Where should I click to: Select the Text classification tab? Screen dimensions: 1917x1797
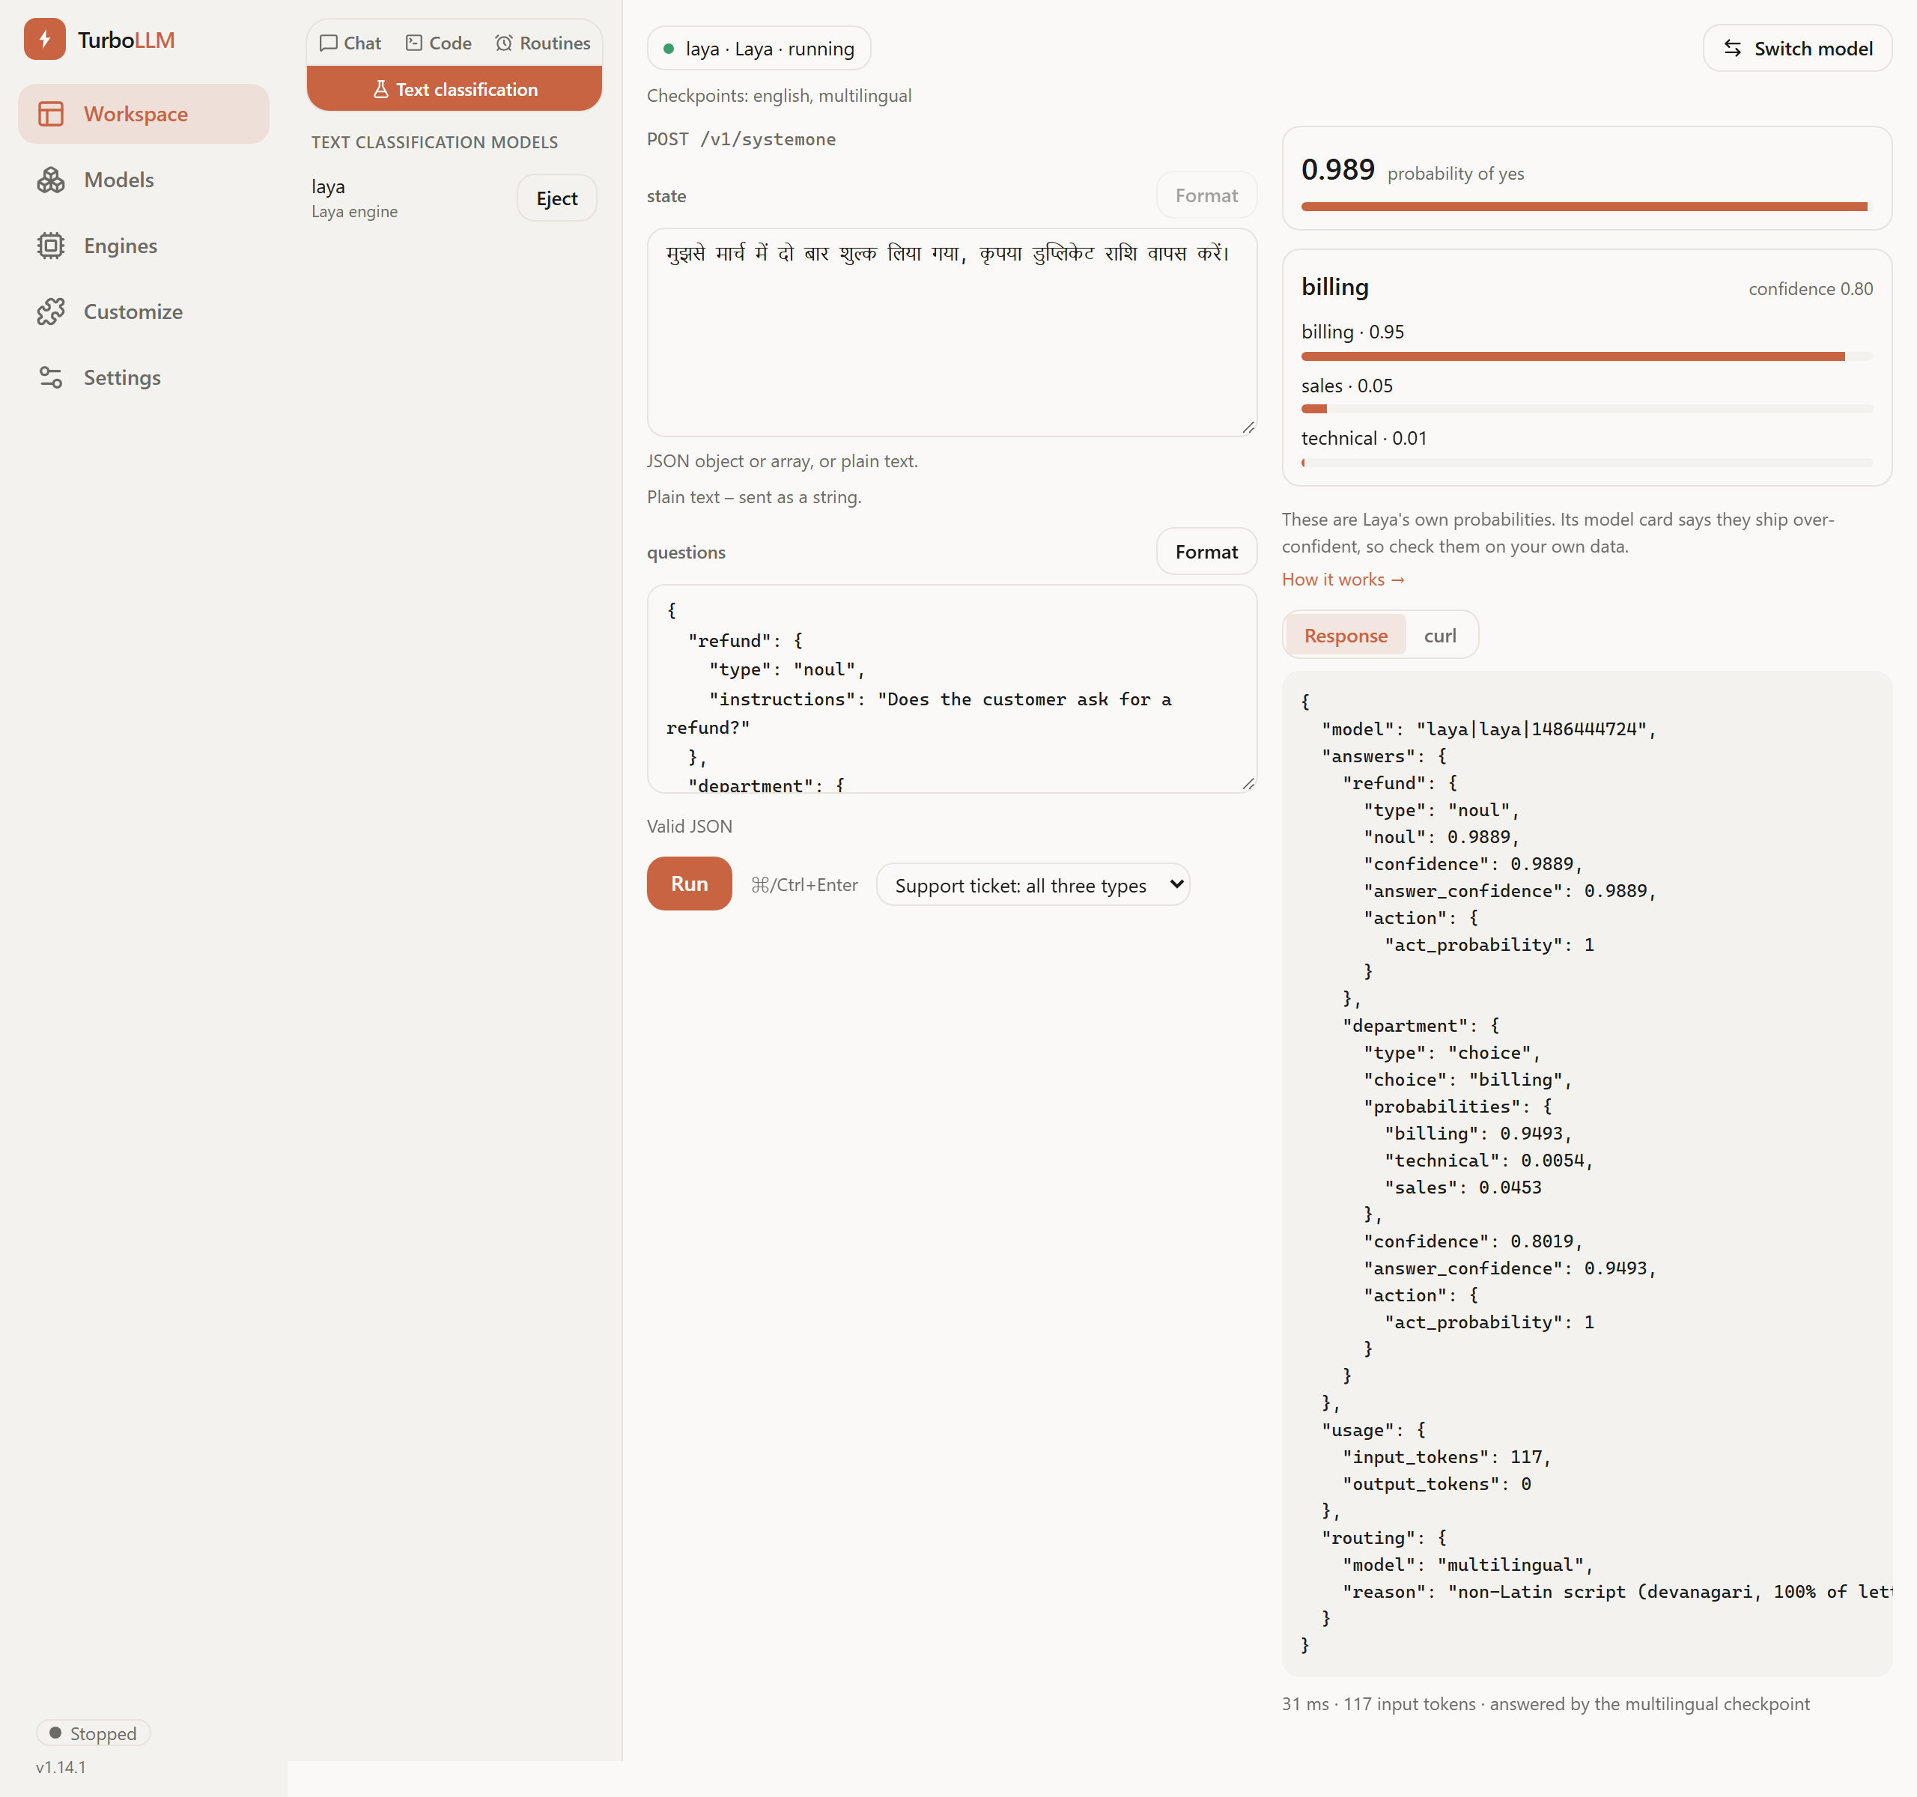coord(455,90)
